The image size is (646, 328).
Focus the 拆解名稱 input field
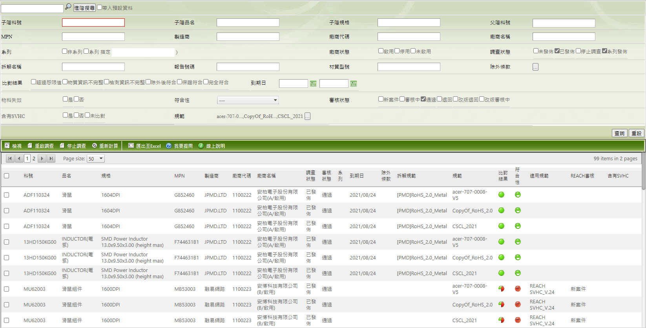point(93,67)
